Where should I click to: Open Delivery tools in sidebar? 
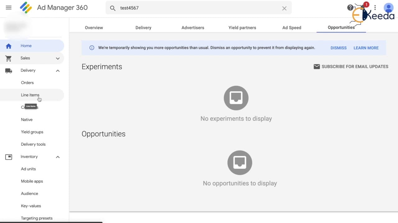point(33,144)
